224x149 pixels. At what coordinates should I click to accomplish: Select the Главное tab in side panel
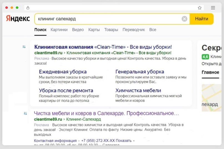tap(210, 72)
